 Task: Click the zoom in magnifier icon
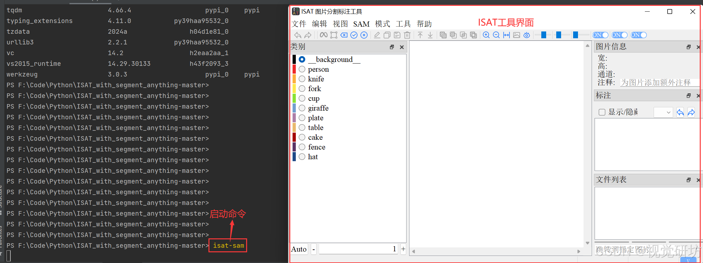click(x=486, y=35)
